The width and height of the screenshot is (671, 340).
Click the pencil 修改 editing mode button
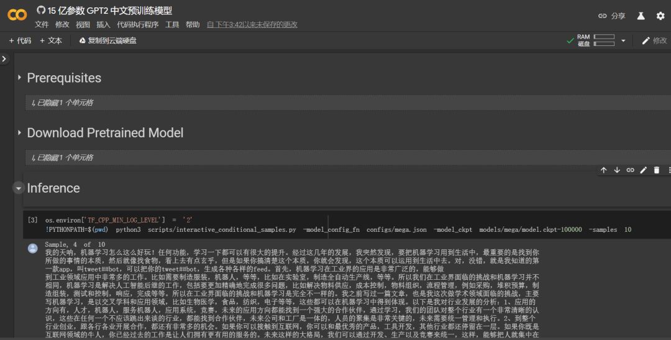[654, 40]
